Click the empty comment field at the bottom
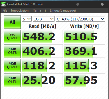This screenshot has height=99, width=109. [x=54, y=93]
